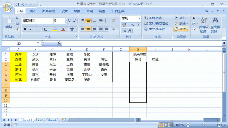The height and width of the screenshot is (128, 228).
Task: Open the font name dropdown
Action: (x=52, y=21)
